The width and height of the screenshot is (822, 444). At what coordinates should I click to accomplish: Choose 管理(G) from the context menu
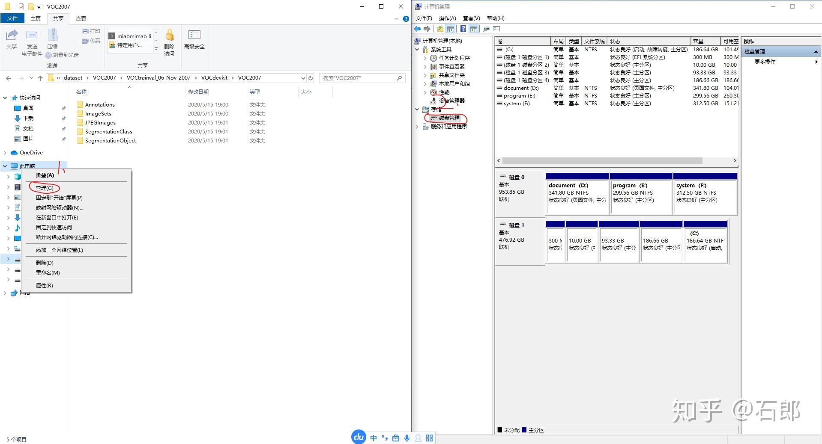pos(45,188)
